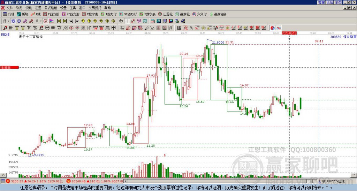Open the 浏览 menu
357x191 pixels.
pos(20,8)
